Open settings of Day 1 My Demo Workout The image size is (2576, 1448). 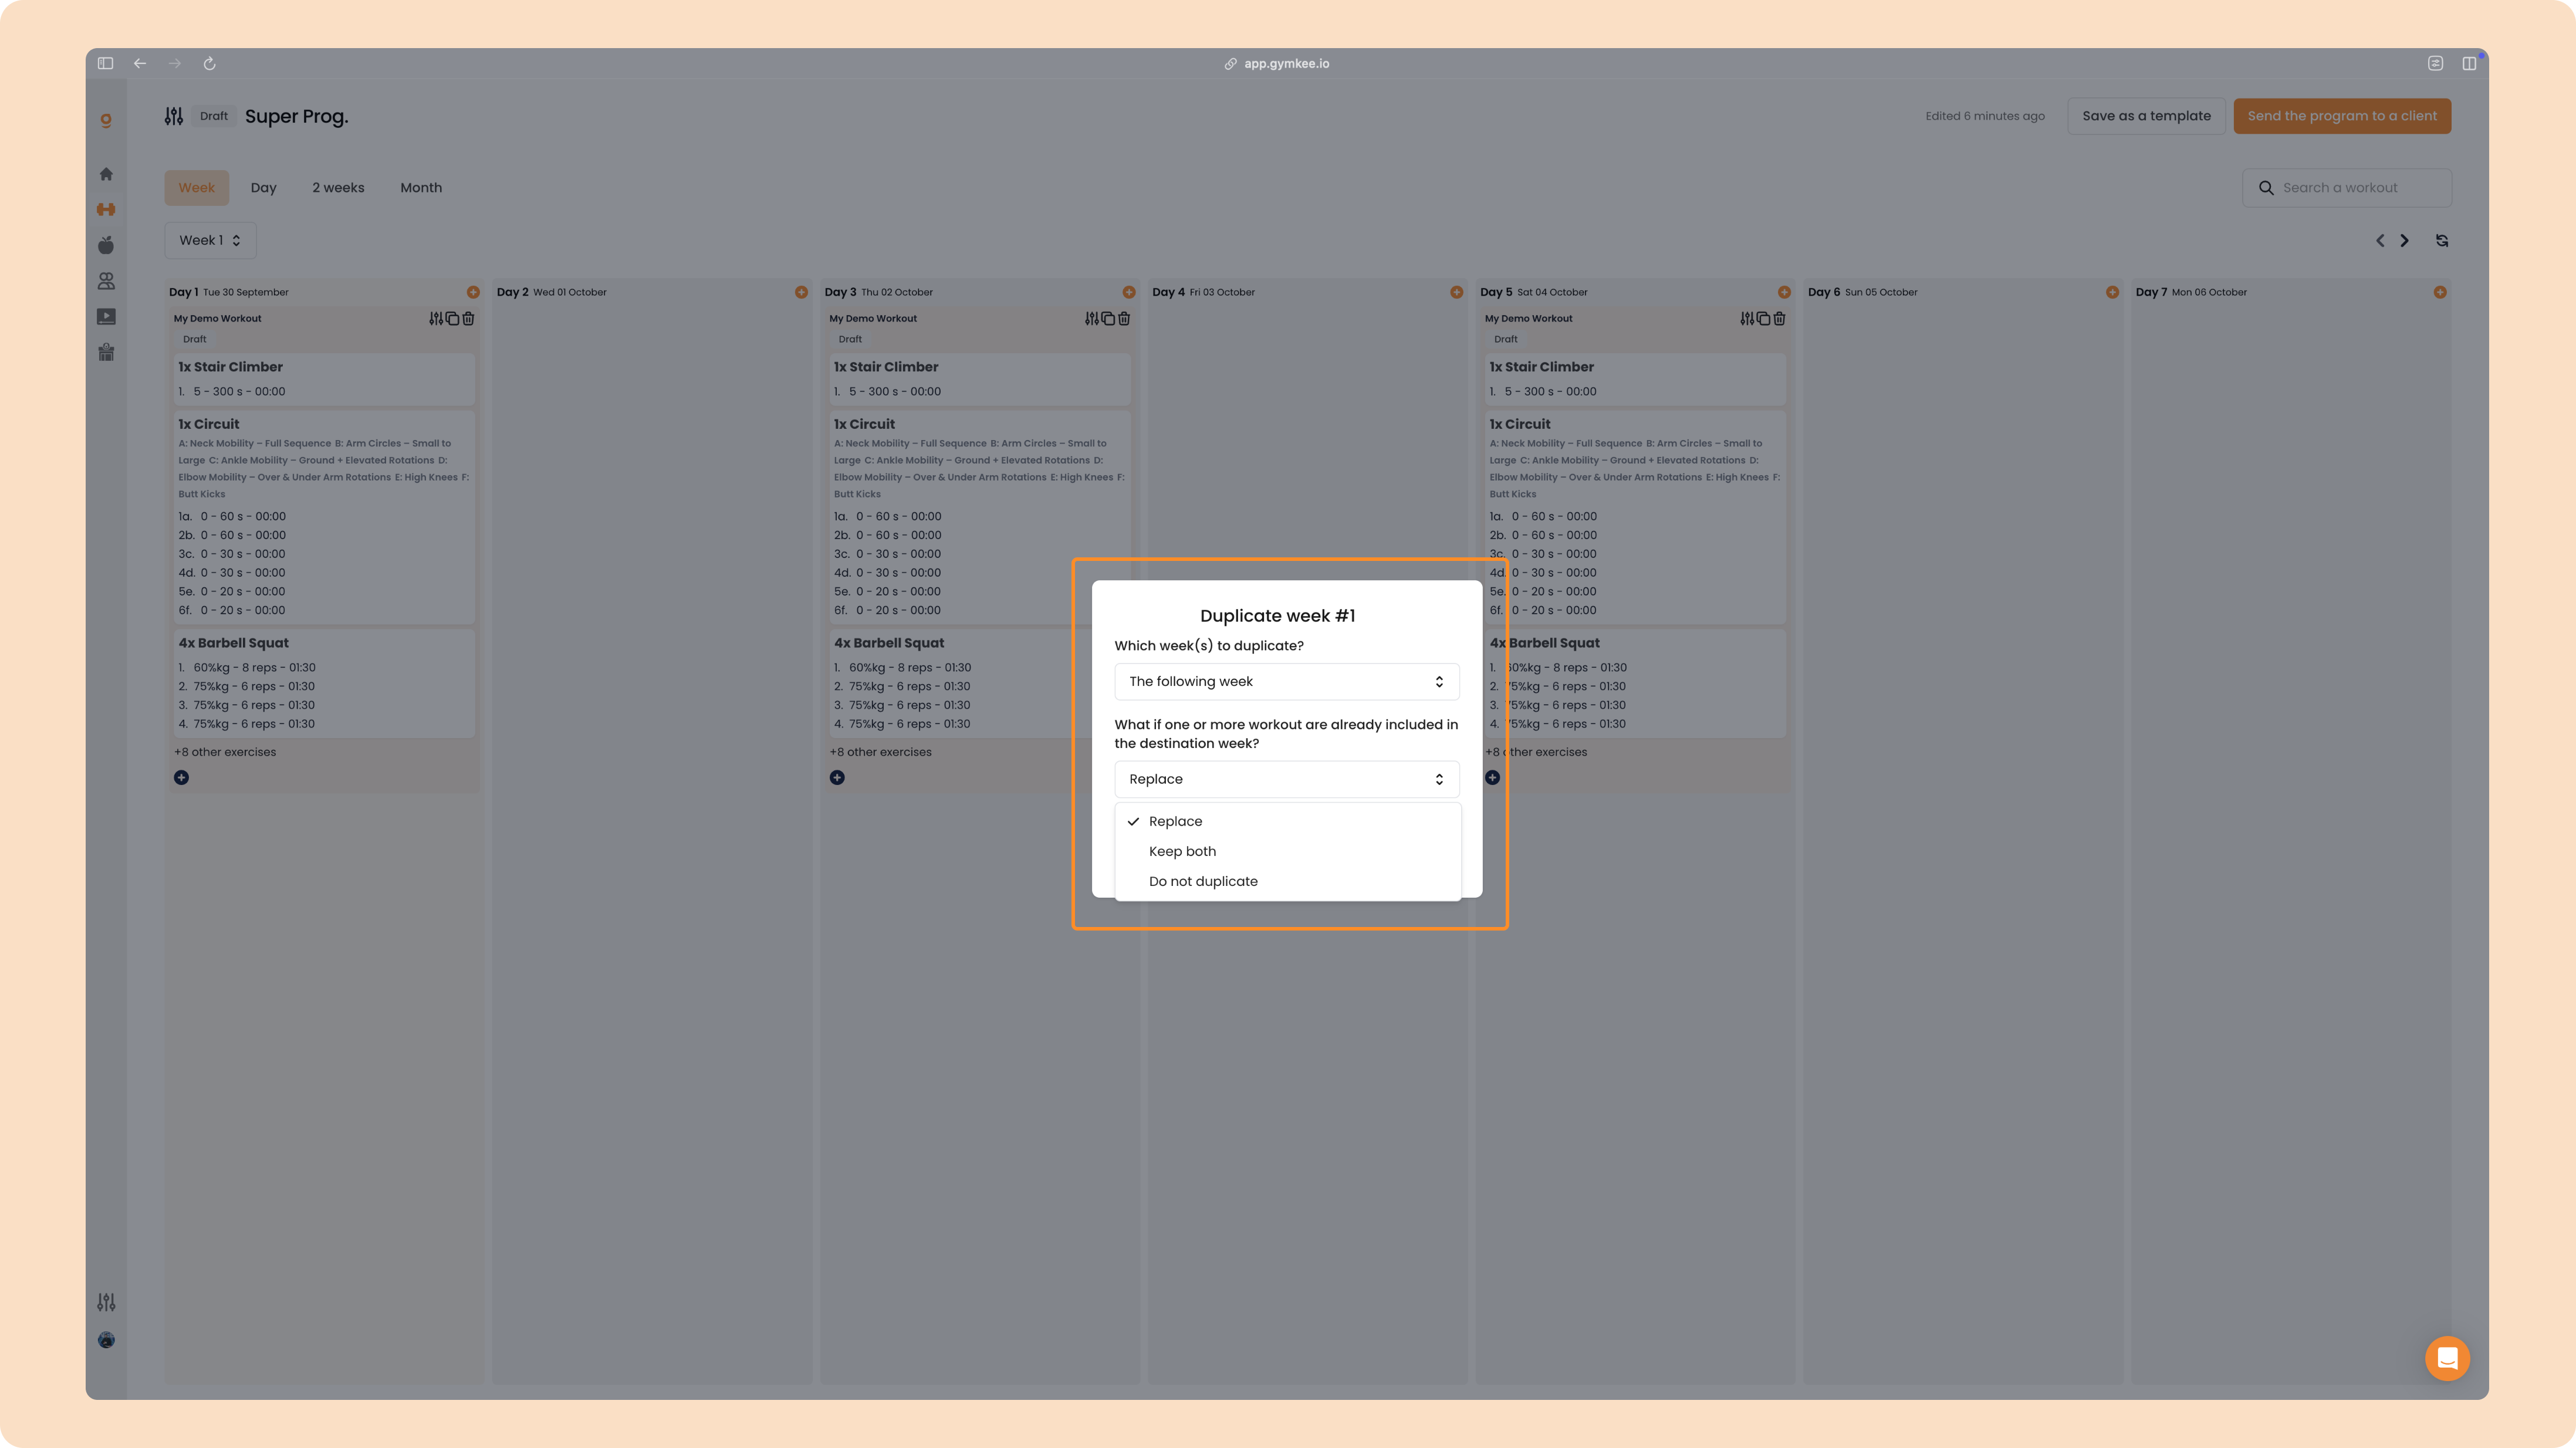point(436,318)
